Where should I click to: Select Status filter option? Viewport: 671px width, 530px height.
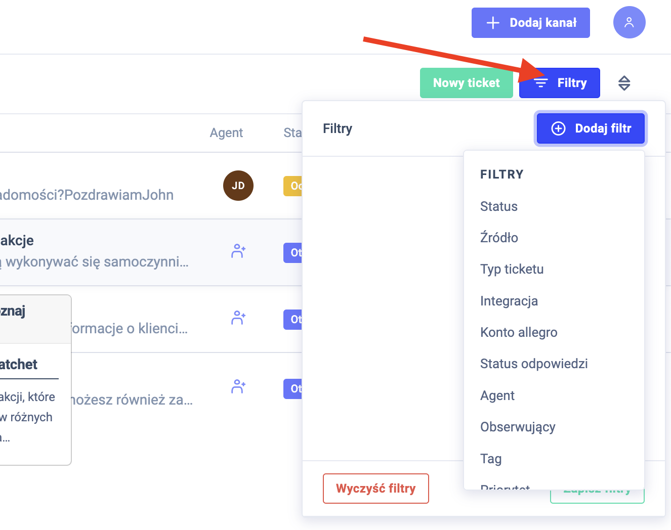pyautogui.click(x=498, y=206)
